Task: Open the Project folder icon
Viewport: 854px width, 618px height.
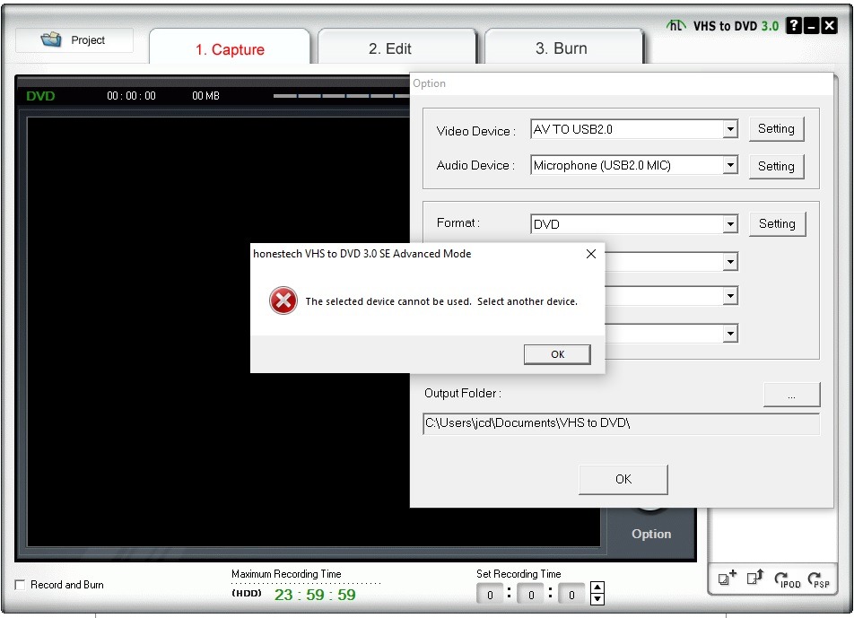Action: [51, 39]
